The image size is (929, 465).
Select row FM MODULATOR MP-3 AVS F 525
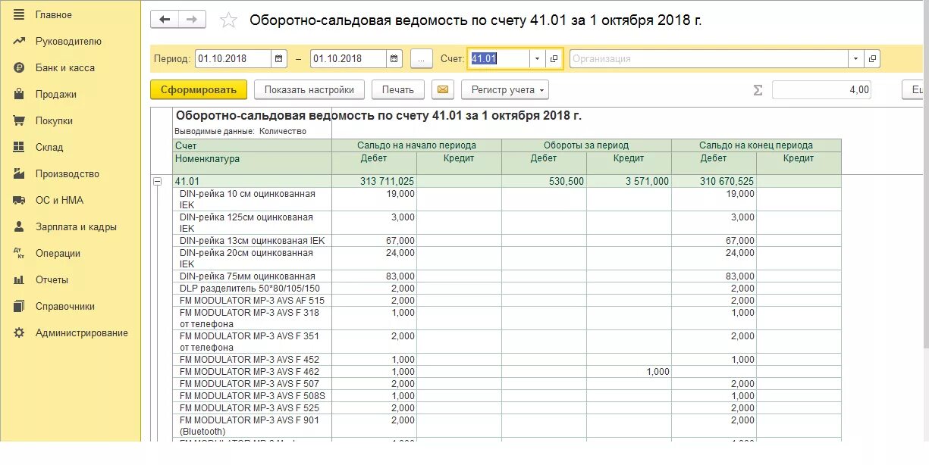tap(507, 408)
